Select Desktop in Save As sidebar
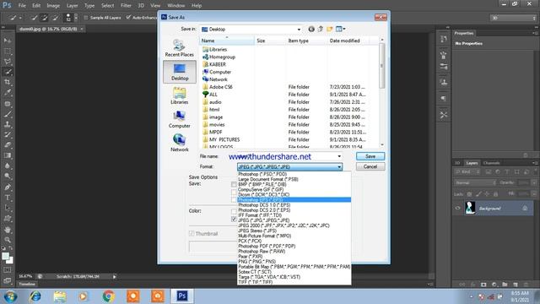This screenshot has width=540, height=304. pyautogui.click(x=180, y=72)
